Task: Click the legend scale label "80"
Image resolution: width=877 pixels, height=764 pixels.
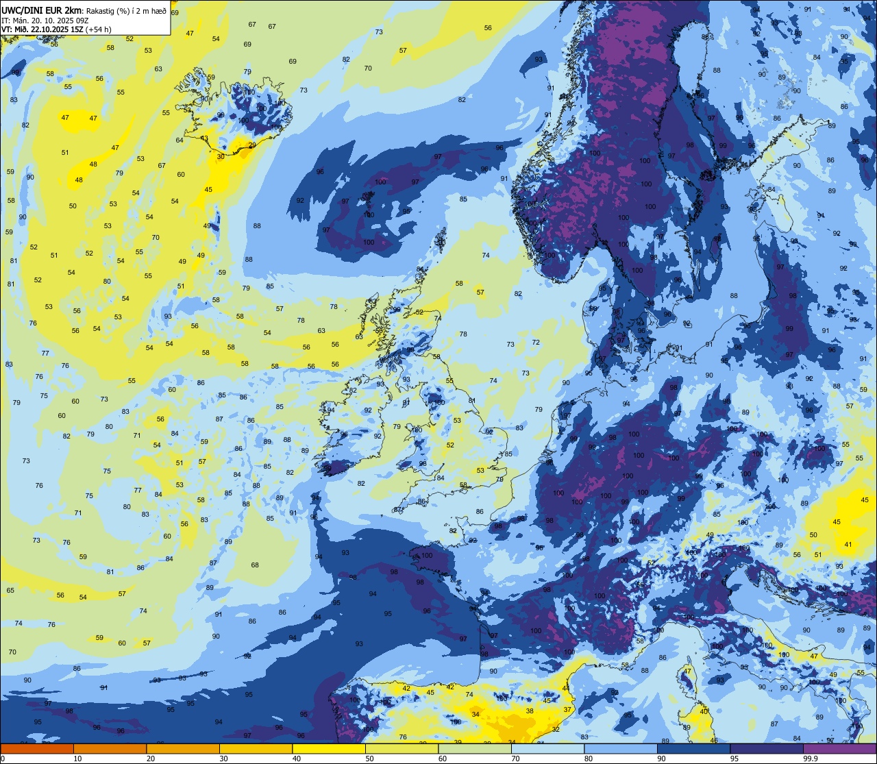Action: 589,759
